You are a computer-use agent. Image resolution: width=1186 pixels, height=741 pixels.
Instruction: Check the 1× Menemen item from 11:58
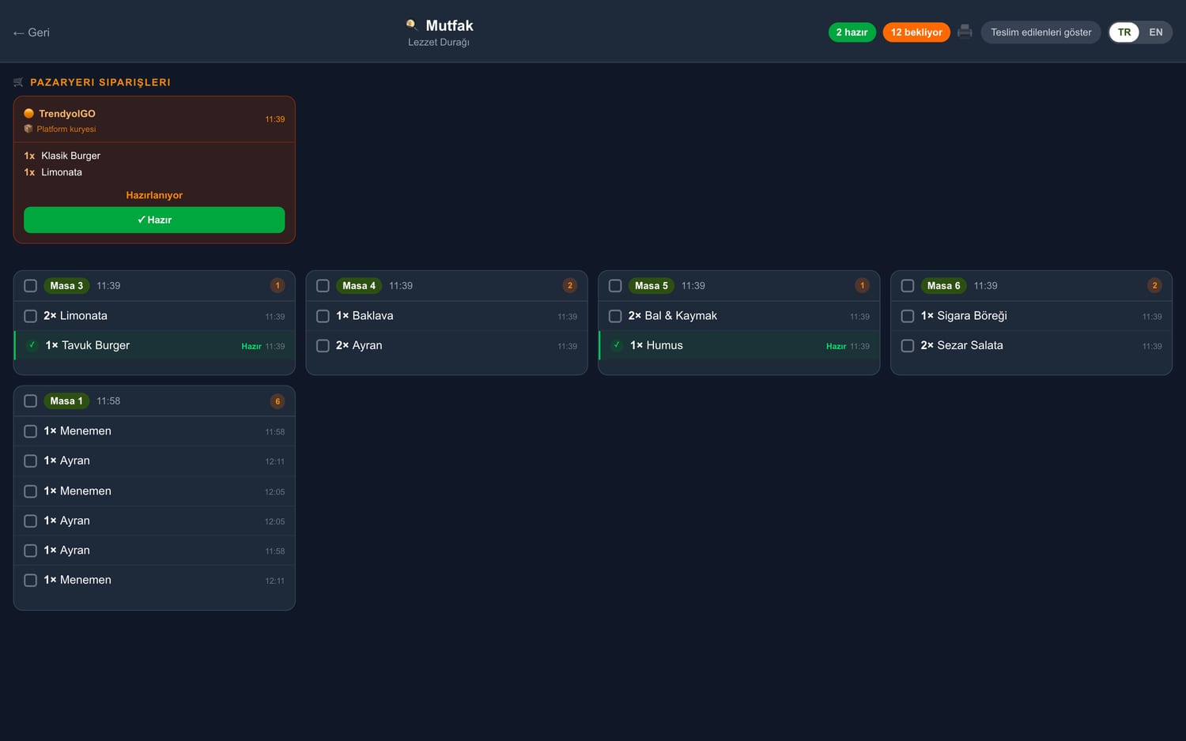click(x=30, y=431)
